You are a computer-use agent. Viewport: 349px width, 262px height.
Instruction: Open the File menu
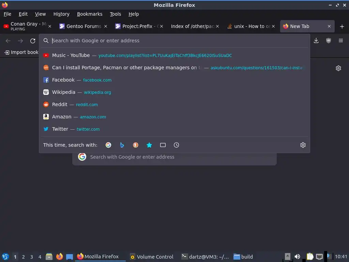[x=7, y=14]
